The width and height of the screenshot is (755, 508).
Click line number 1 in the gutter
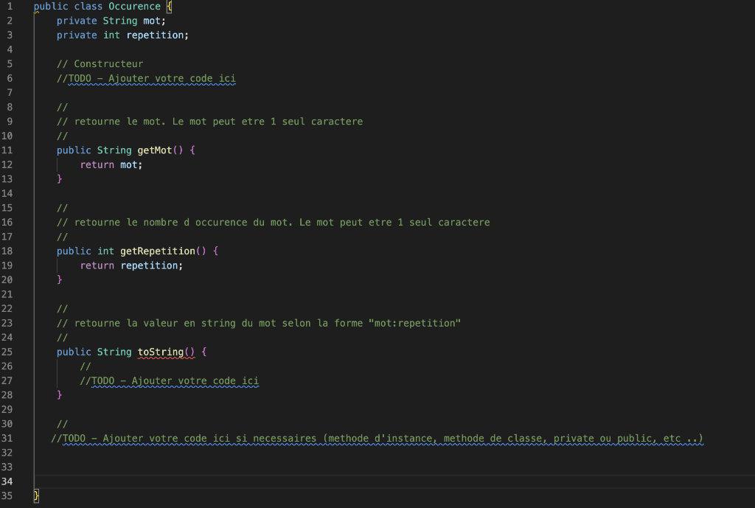pyautogui.click(x=8, y=6)
